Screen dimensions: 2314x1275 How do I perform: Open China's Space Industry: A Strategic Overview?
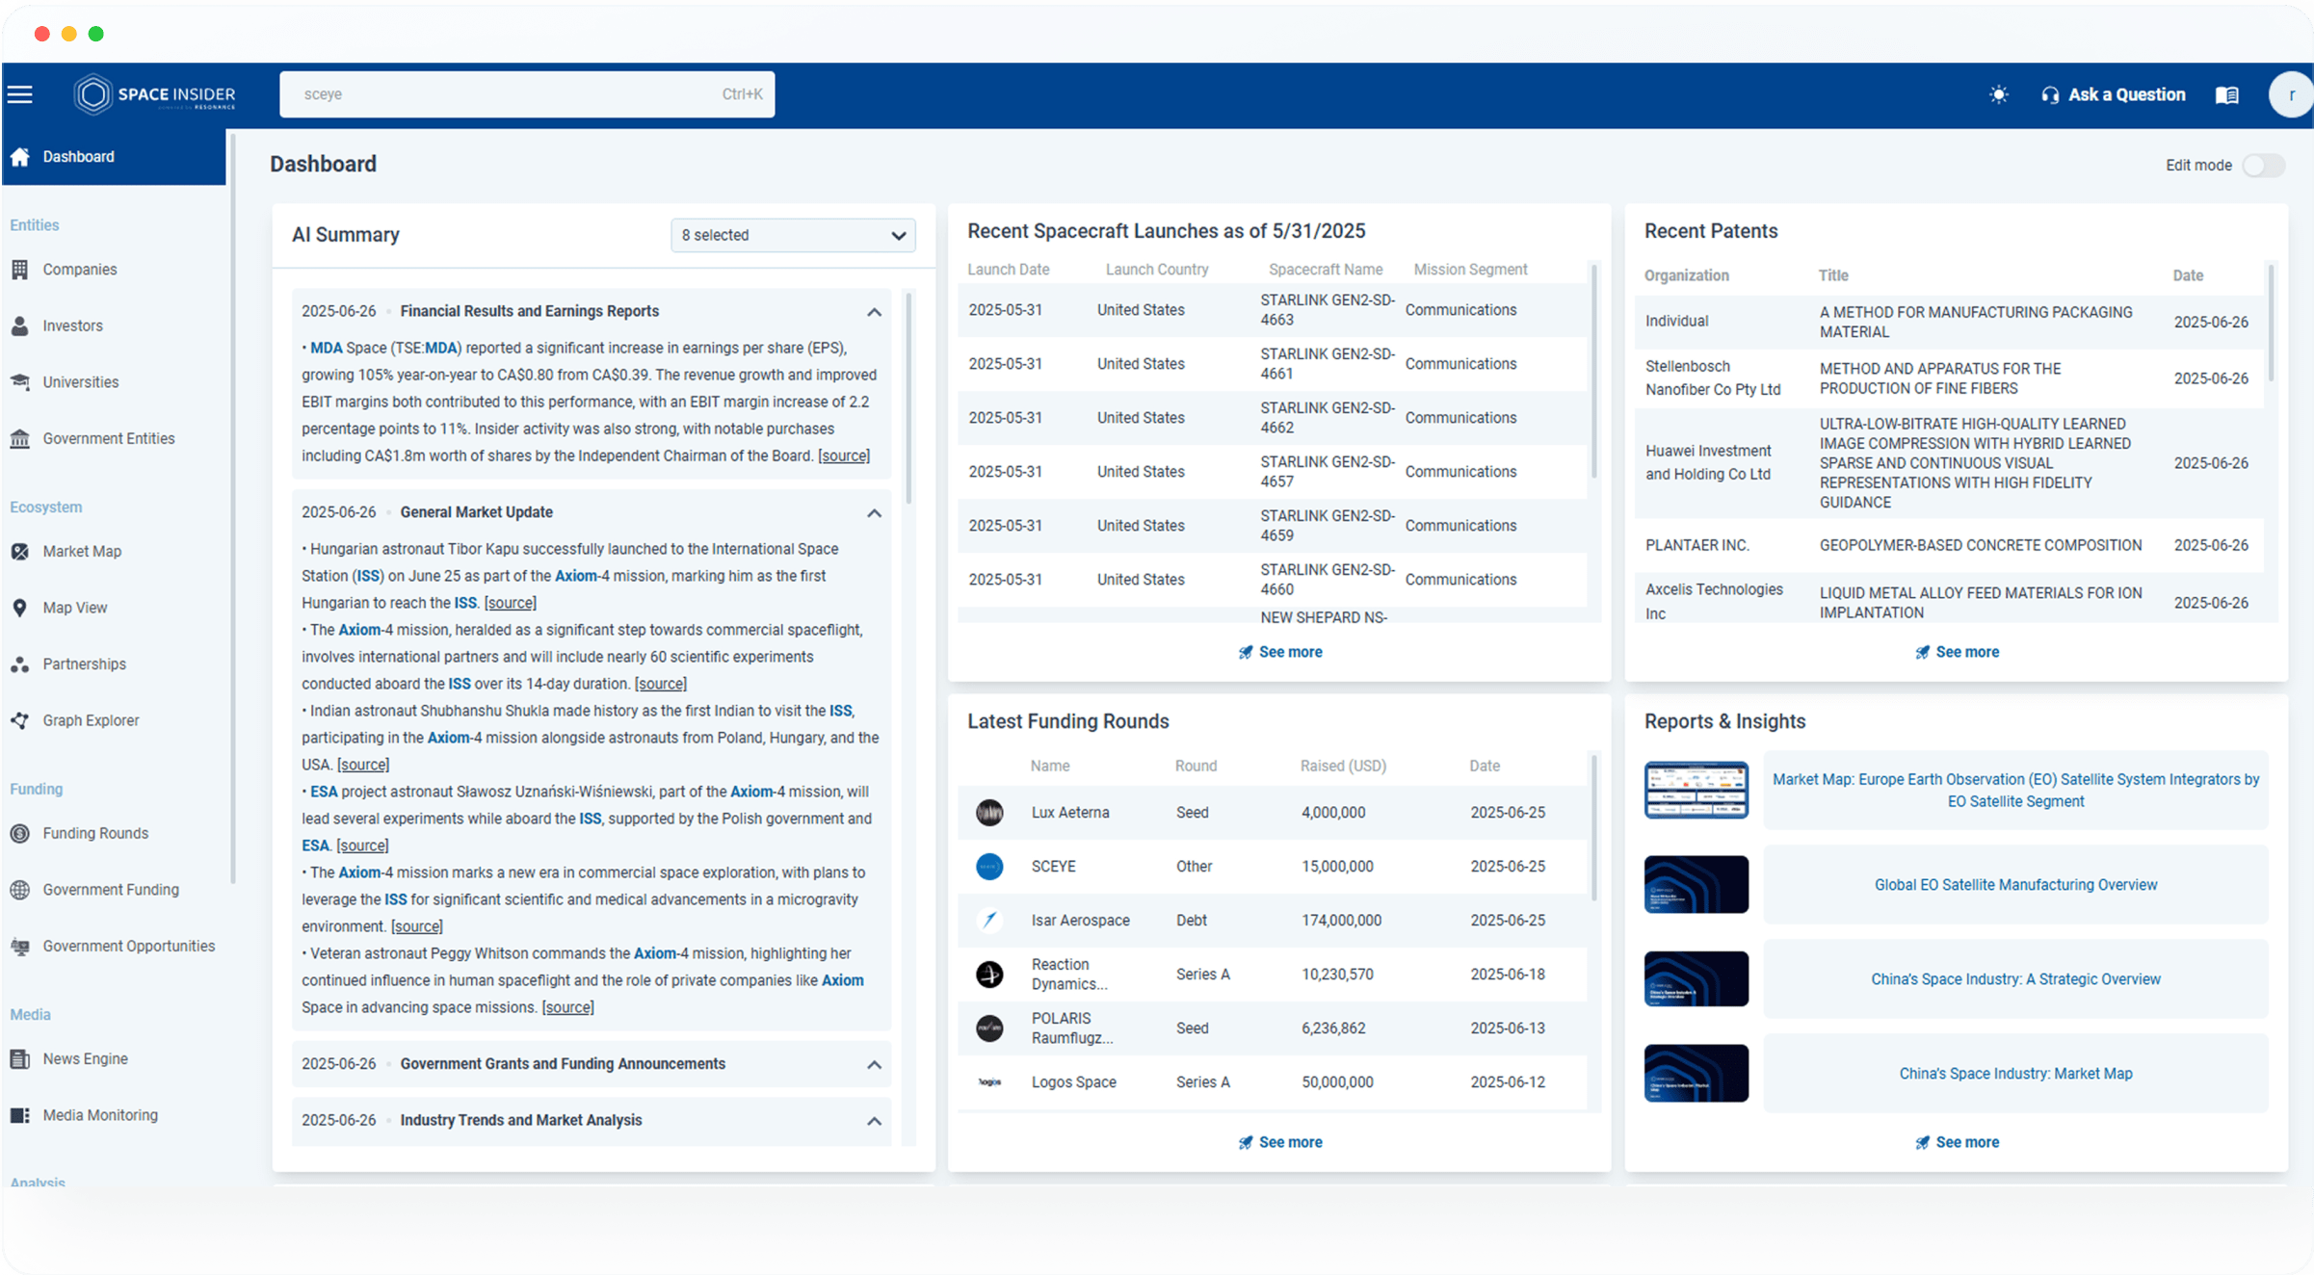pyautogui.click(x=2015, y=979)
